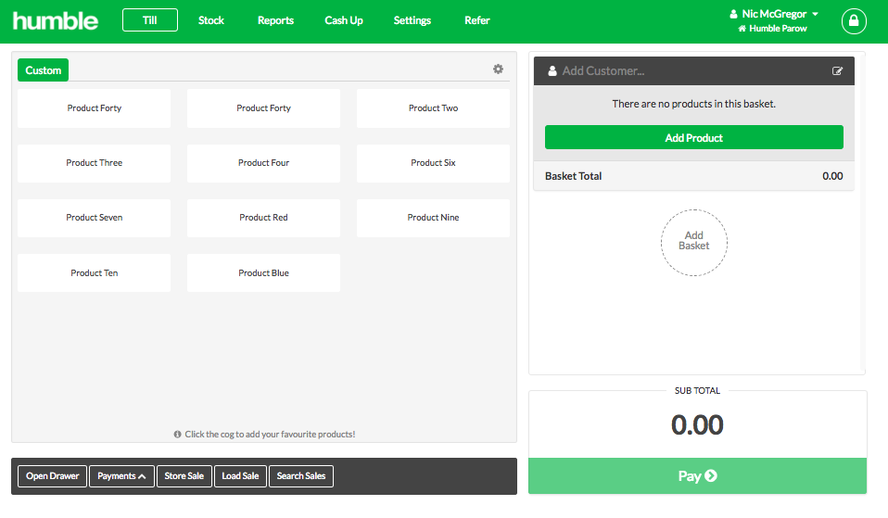Add Product Blue to basket
Screen dimensions: 888x518
[263, 272]
